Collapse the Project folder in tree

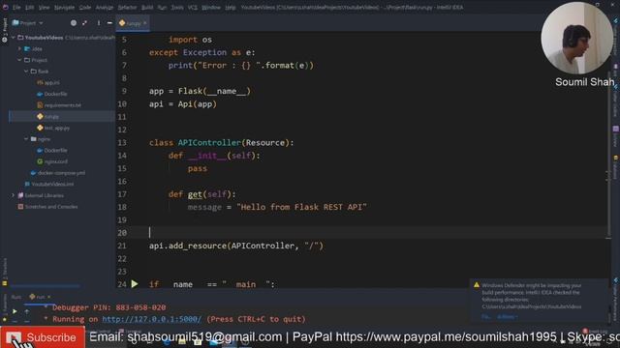coord(19,60)
